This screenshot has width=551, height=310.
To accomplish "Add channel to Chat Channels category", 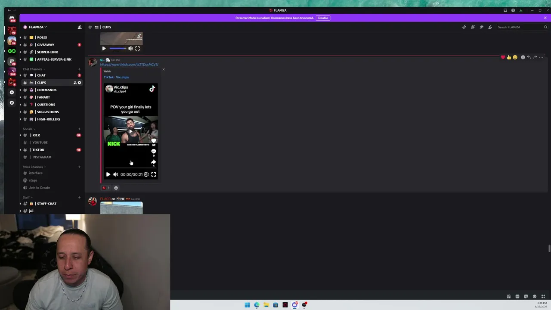I will tap(79, 69).
